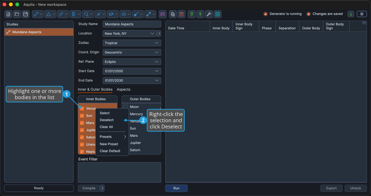
Task: Uncheck the Mars inner body checkbox
Action: click(82, 123)
